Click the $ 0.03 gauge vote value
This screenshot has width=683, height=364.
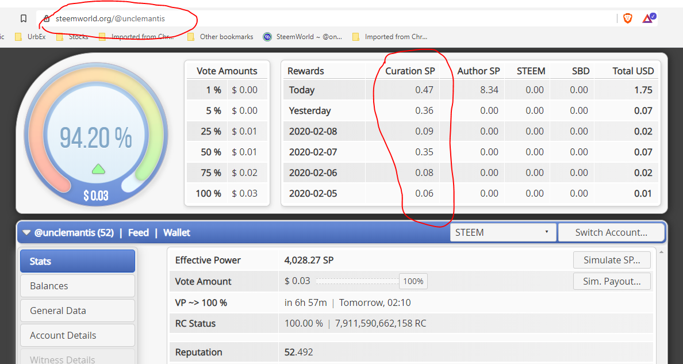(x=96, y=196)
